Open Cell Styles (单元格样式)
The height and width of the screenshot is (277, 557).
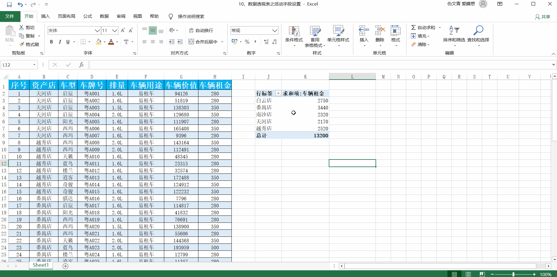tap(338, 36)
